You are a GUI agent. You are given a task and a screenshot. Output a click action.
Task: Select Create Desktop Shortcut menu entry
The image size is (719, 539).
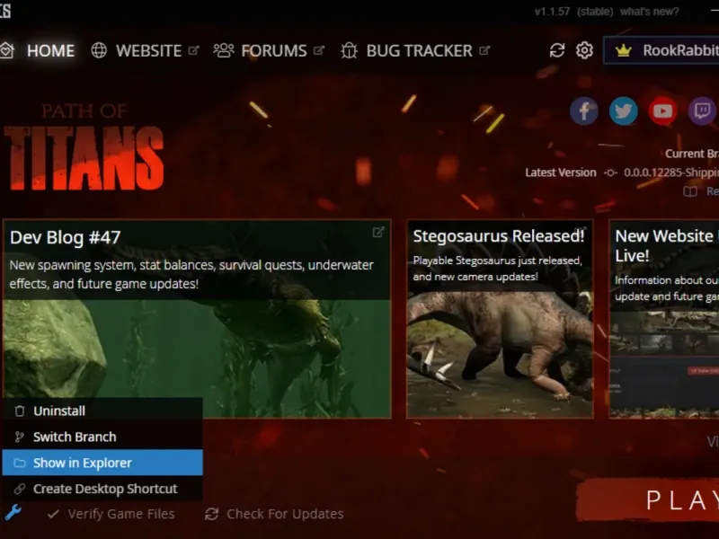(102, 489)
